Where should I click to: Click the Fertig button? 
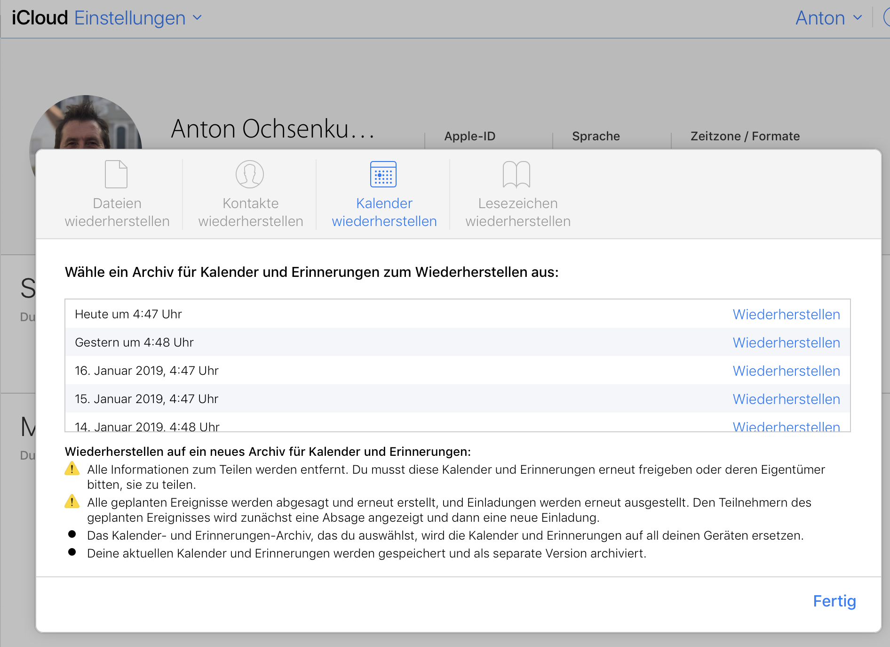[x=834, y=601]
